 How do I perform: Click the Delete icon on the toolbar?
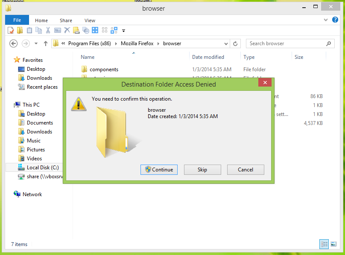tap(67, 30)
